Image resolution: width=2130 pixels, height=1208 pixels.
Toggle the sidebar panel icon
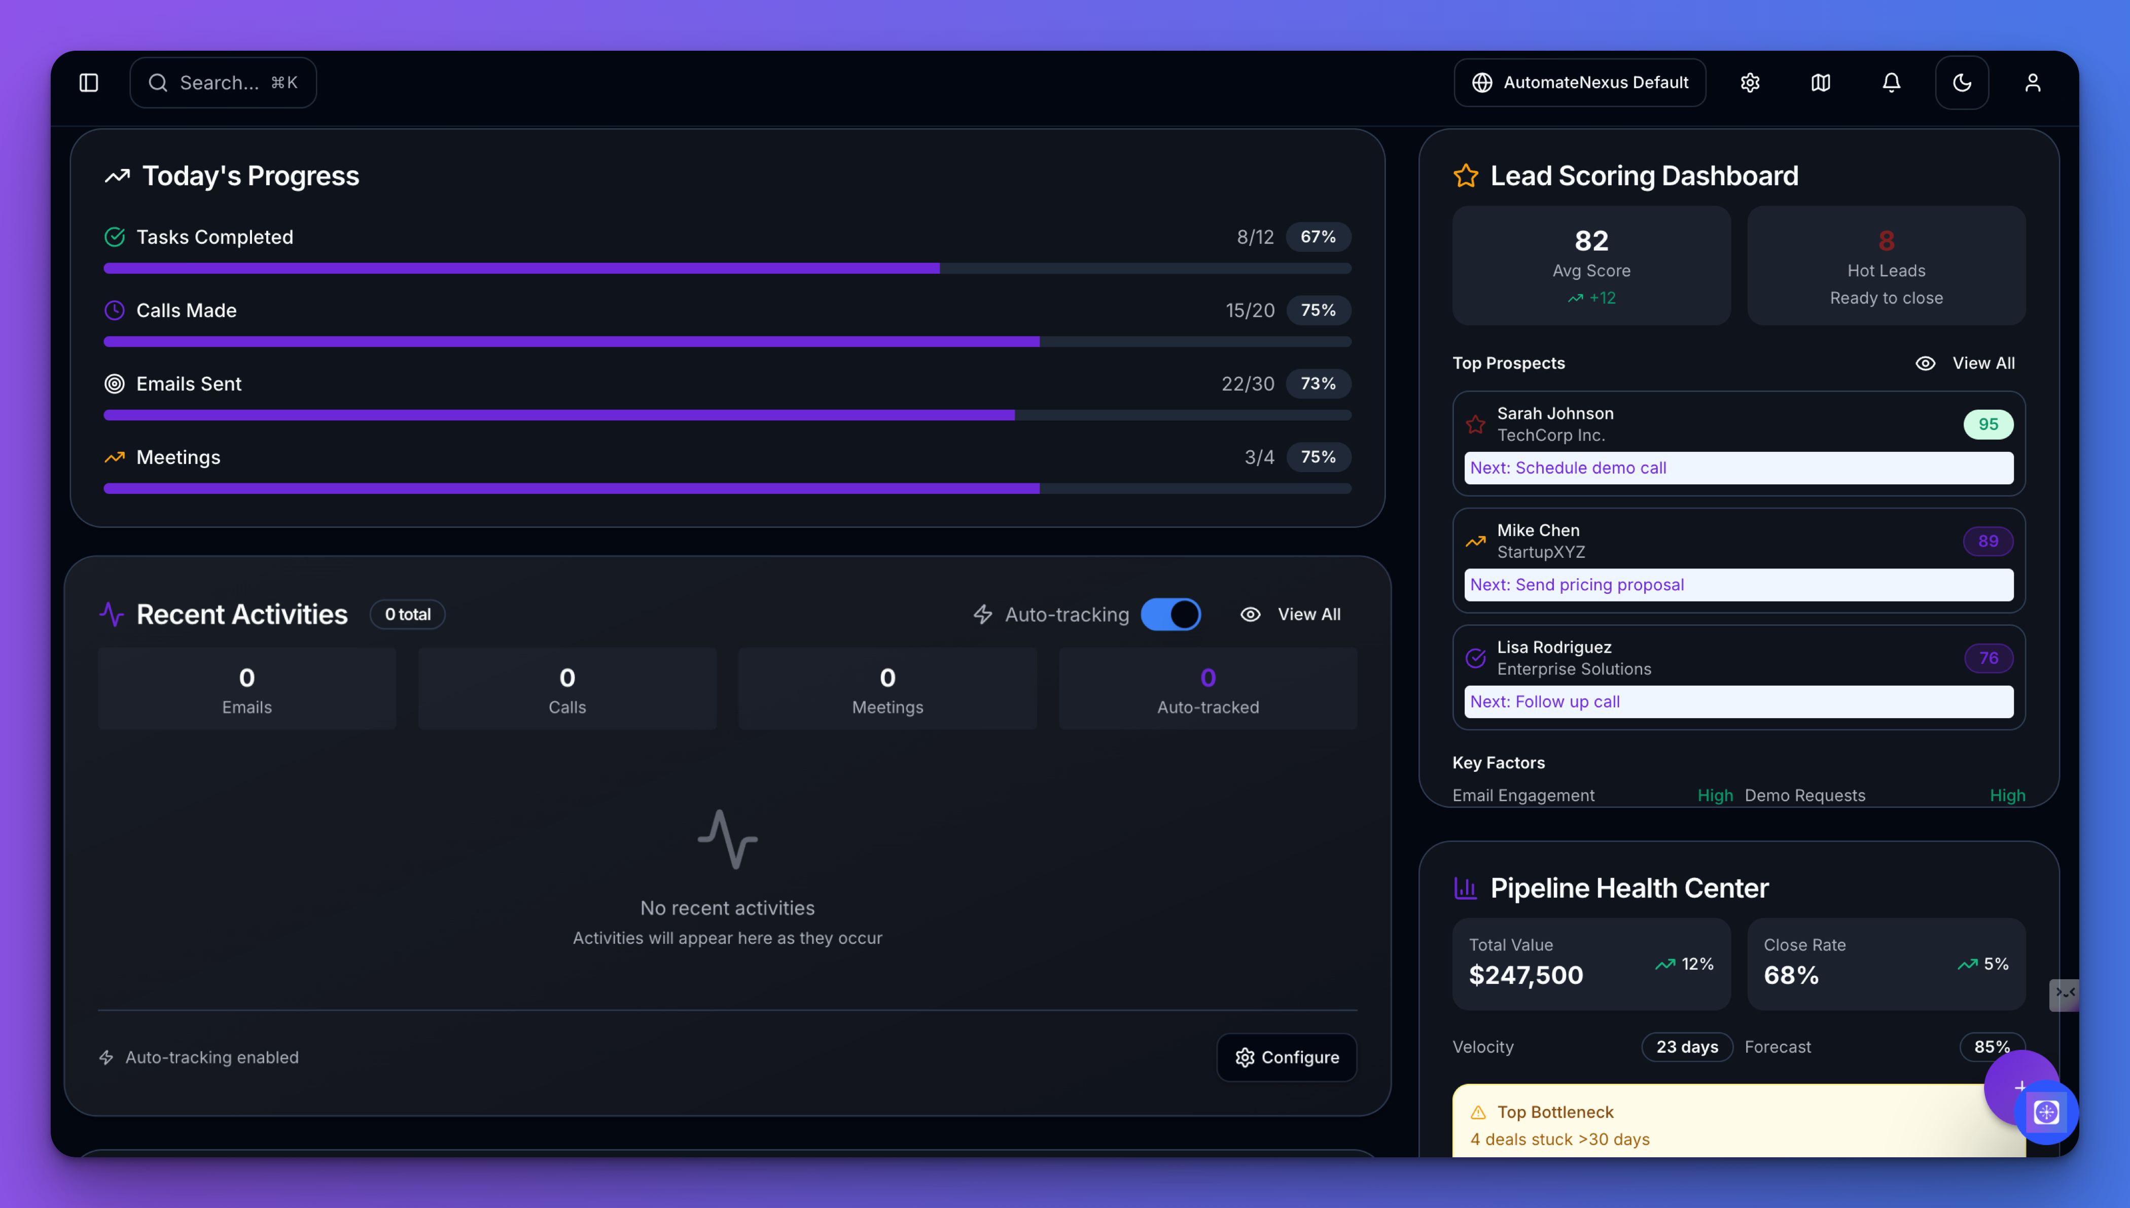click(89, 82)
